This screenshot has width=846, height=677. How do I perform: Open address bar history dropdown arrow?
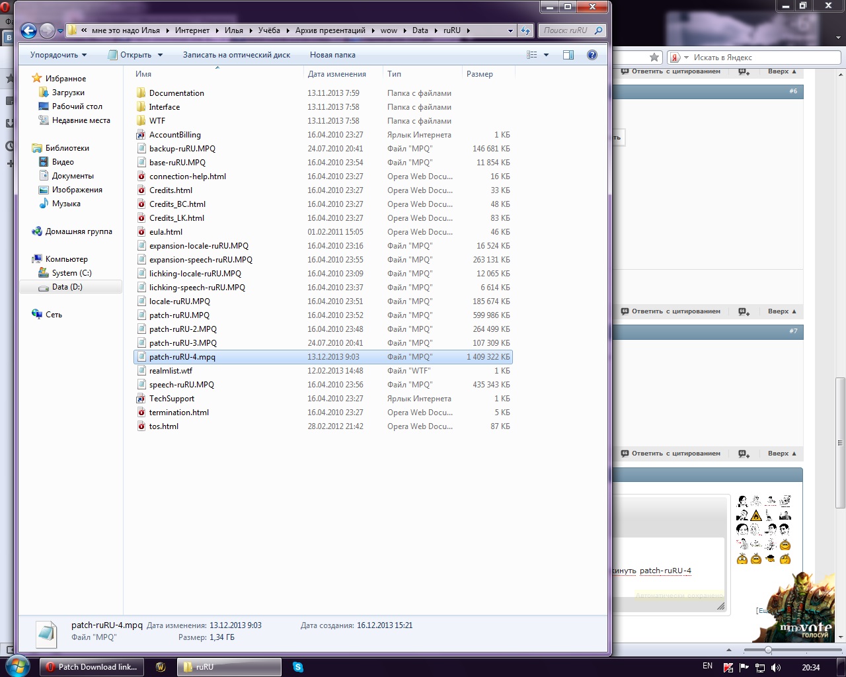coord(510,30)
